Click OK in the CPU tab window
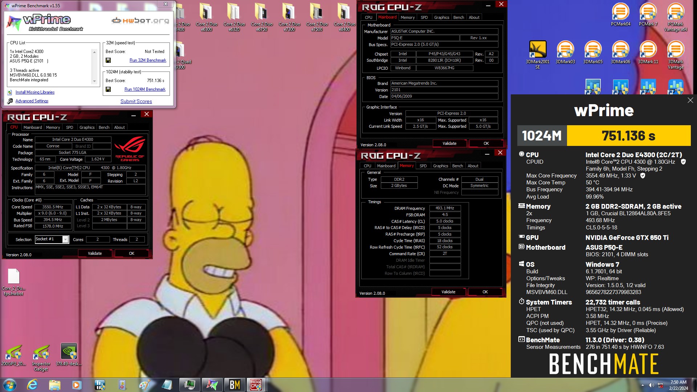697x392 pixels. pos(131,253)
